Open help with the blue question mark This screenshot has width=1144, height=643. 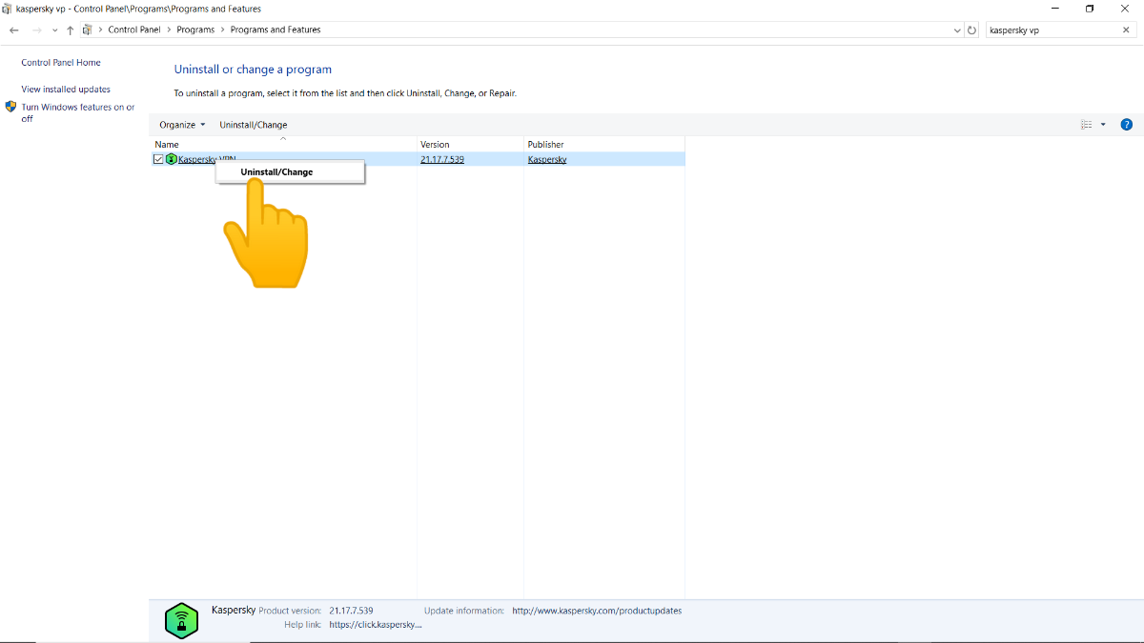1126,125
